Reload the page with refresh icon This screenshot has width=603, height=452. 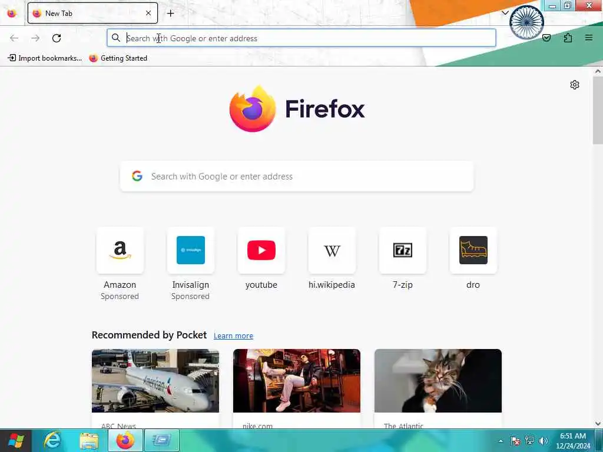click(x=57, y=38)
